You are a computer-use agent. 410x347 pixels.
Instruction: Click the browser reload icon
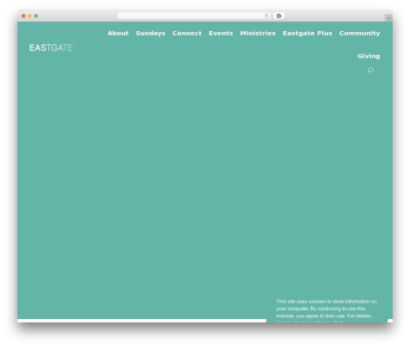(266, 16)
